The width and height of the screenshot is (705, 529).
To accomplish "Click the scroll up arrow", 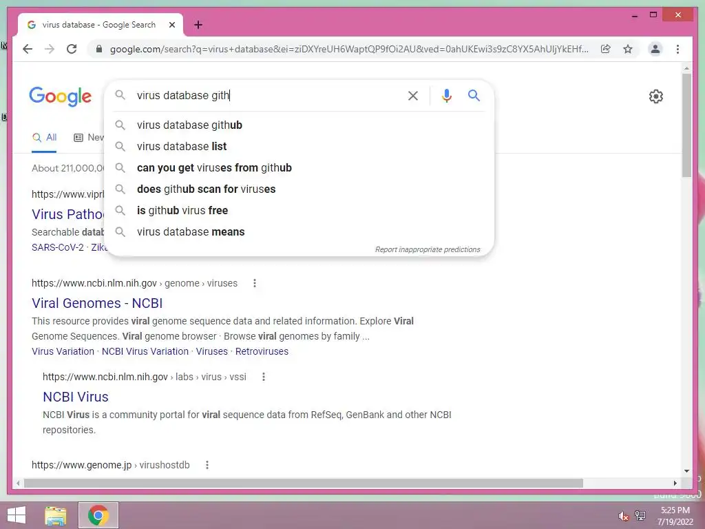I will (686, 68).
